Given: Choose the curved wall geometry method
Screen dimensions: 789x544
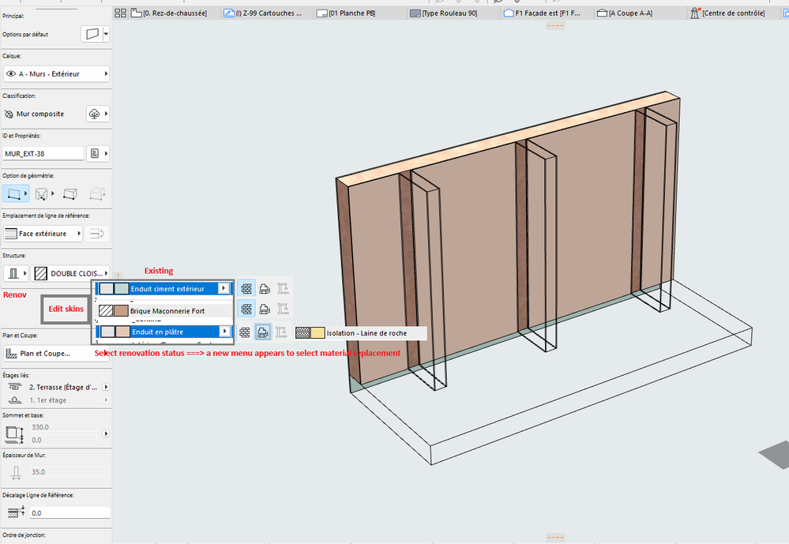Looking at the screenshot, I should [x=43, y=193].
